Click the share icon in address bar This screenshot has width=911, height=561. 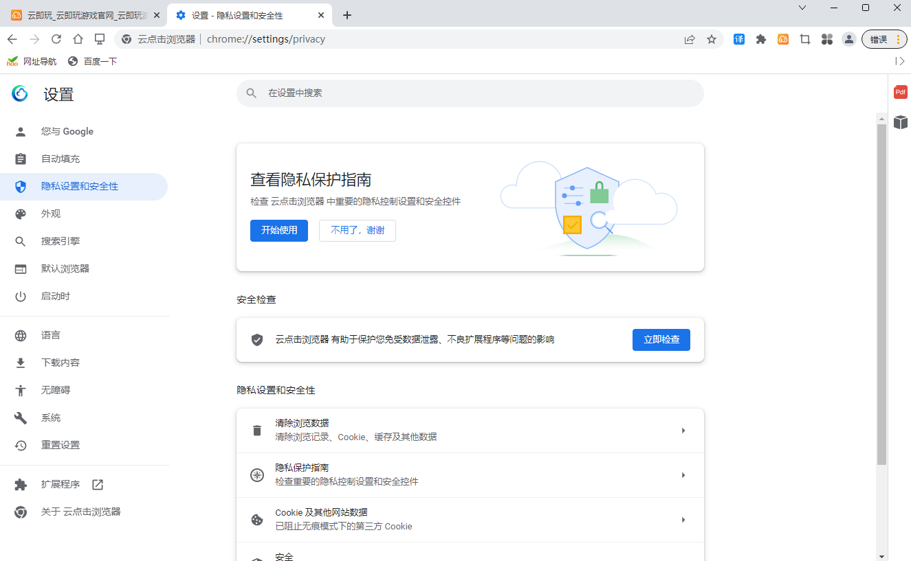click(689, 39)
